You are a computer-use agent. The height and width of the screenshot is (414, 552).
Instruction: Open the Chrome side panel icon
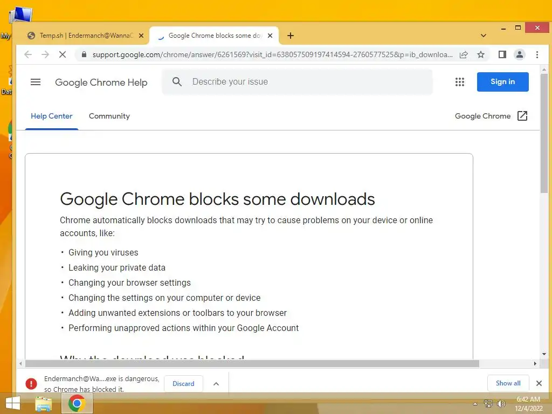pos(502,54)
